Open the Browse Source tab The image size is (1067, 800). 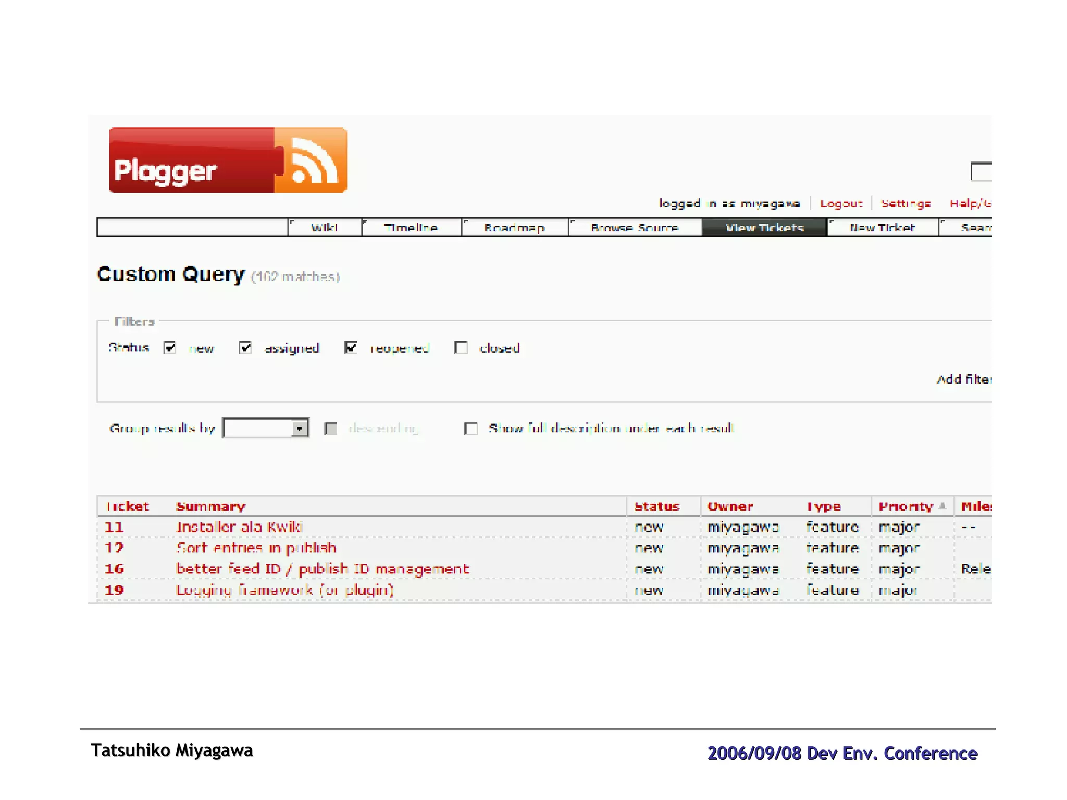tap(634, 228)
